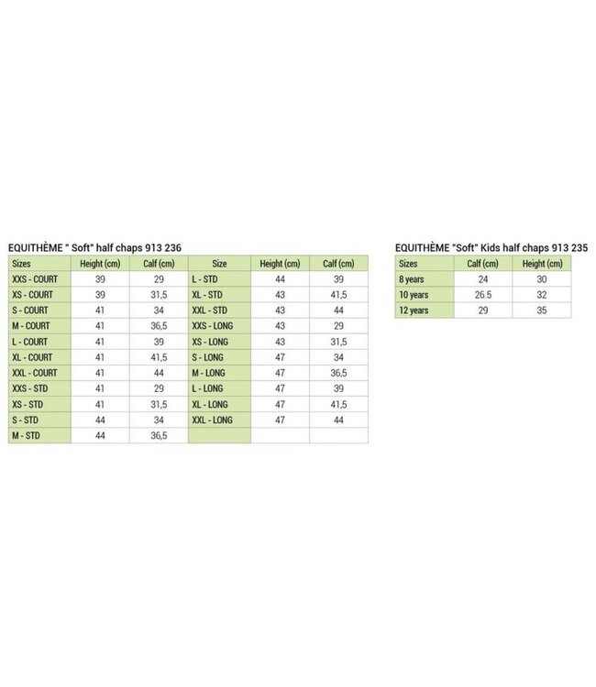
Task: Select the calf value for XS - COURT
Action: coord(158,295)
